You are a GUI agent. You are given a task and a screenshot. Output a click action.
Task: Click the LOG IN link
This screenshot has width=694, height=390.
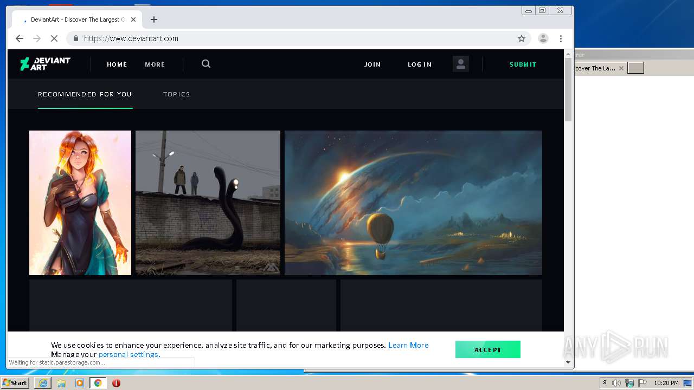pyautogui.click(x=420, y=64)
